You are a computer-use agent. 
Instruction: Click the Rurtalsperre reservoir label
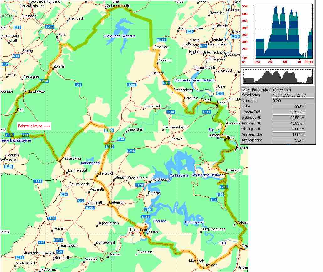click(x=179, y=175)
